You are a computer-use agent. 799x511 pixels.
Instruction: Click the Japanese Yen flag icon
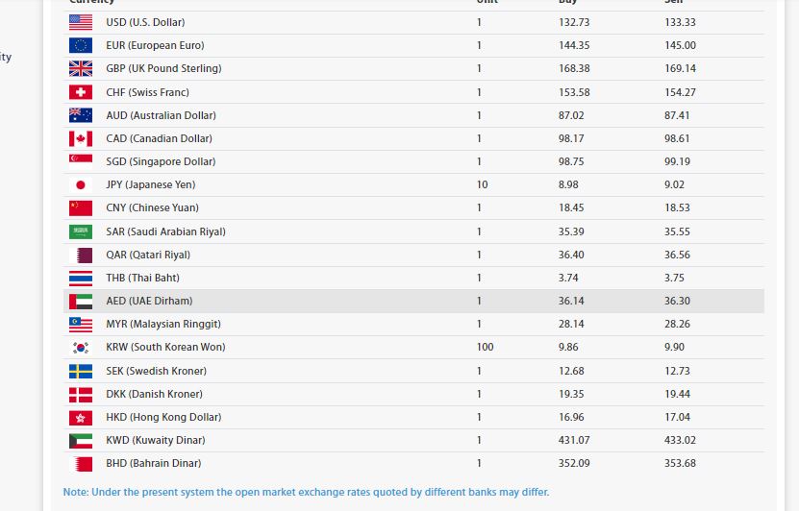(x=81, y=184)
